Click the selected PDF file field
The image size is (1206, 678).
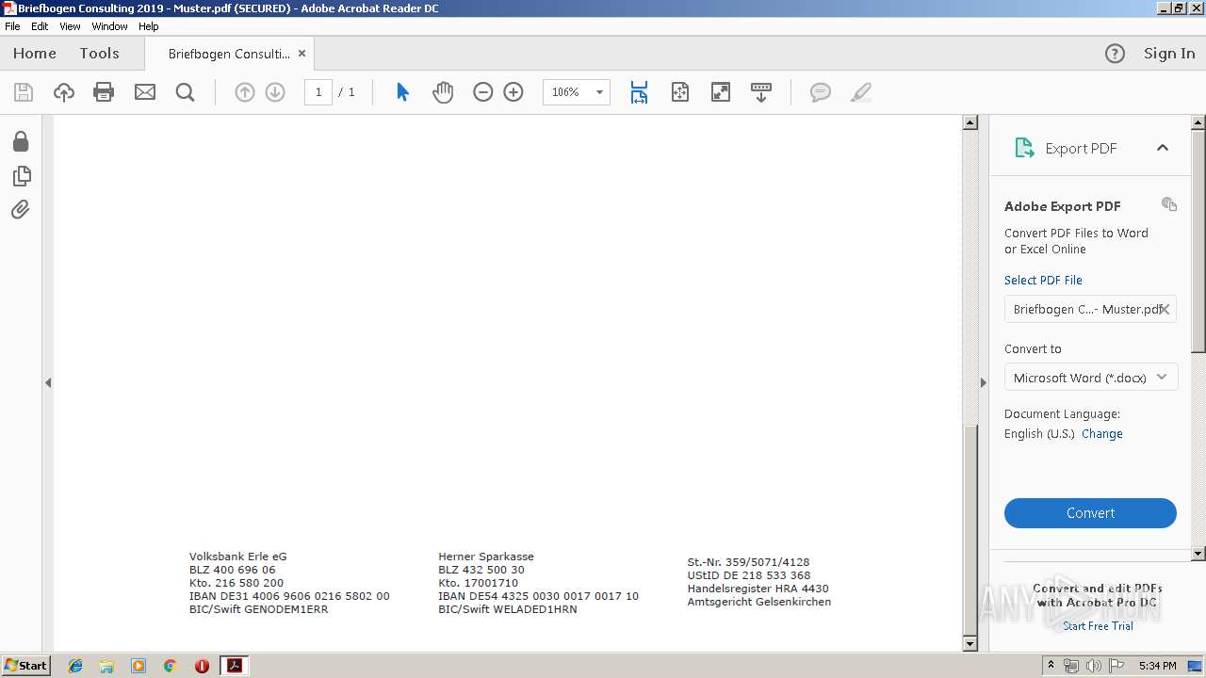(x=1090, y=309)
